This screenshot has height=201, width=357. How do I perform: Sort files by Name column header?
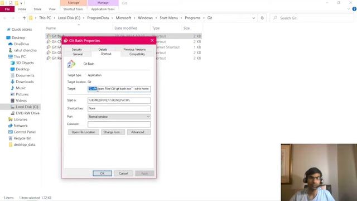coord(51,28)
